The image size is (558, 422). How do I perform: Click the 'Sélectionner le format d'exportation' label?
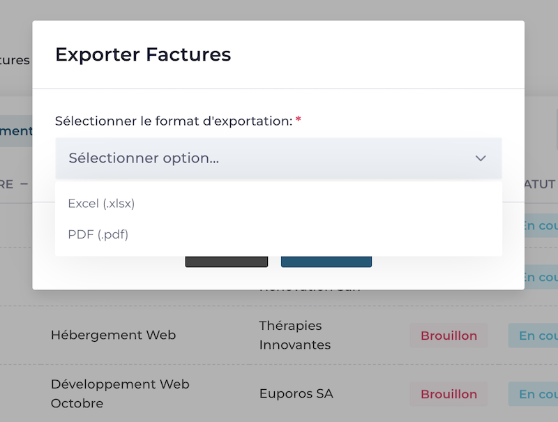point(173,121)
